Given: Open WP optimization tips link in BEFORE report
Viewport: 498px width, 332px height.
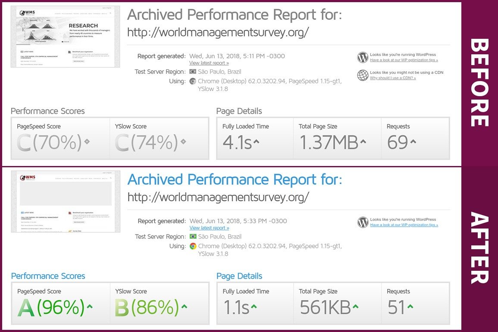Looking at the screenshot, I should click(404, 60).
